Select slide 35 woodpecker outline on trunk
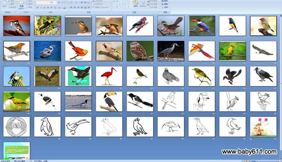Screen dimensions: 282x162 click(232, 102)
